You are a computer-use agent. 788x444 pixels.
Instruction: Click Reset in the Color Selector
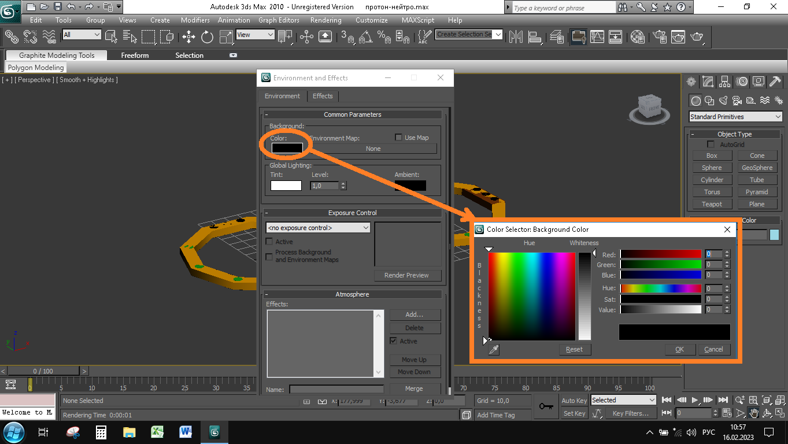(574, 349)
